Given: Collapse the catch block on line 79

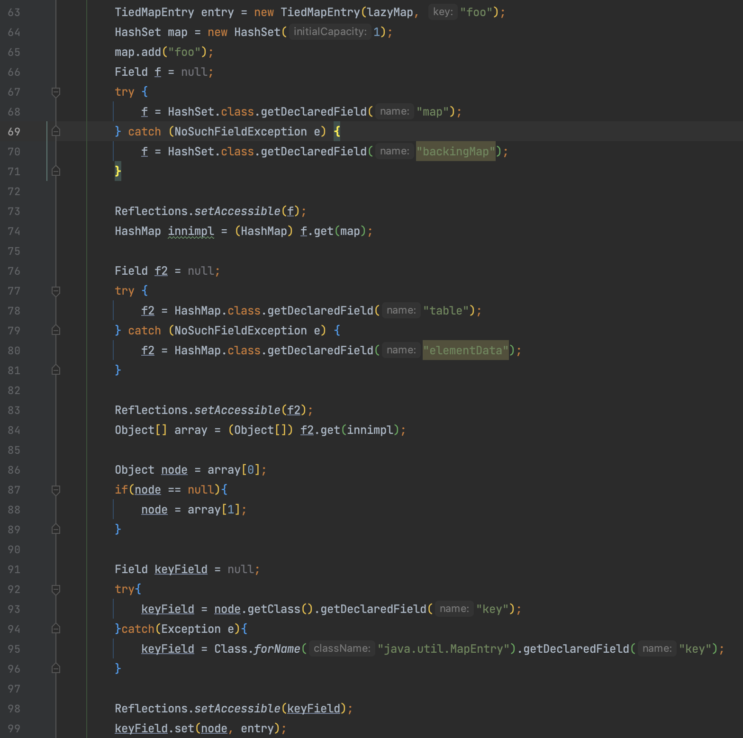Looking at the screenshot, I should click(55, 331).
